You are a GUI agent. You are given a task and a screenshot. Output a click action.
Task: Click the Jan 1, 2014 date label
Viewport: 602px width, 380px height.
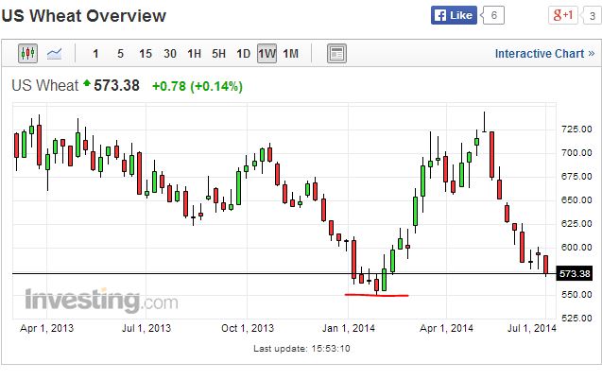click(x=349, y=329)
